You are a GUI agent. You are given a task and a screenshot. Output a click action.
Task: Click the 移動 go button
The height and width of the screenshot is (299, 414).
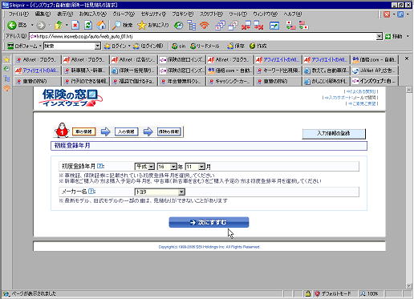click(394, 36)
